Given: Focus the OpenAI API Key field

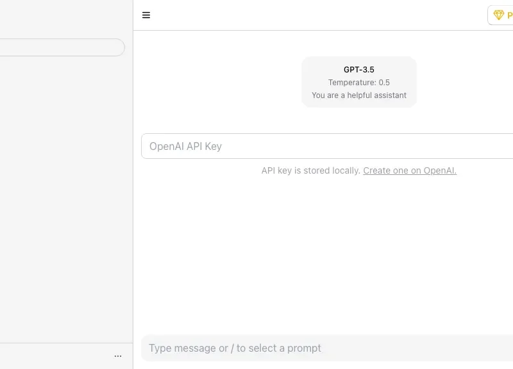Looking at the screenshot, I should coord(327,146).
